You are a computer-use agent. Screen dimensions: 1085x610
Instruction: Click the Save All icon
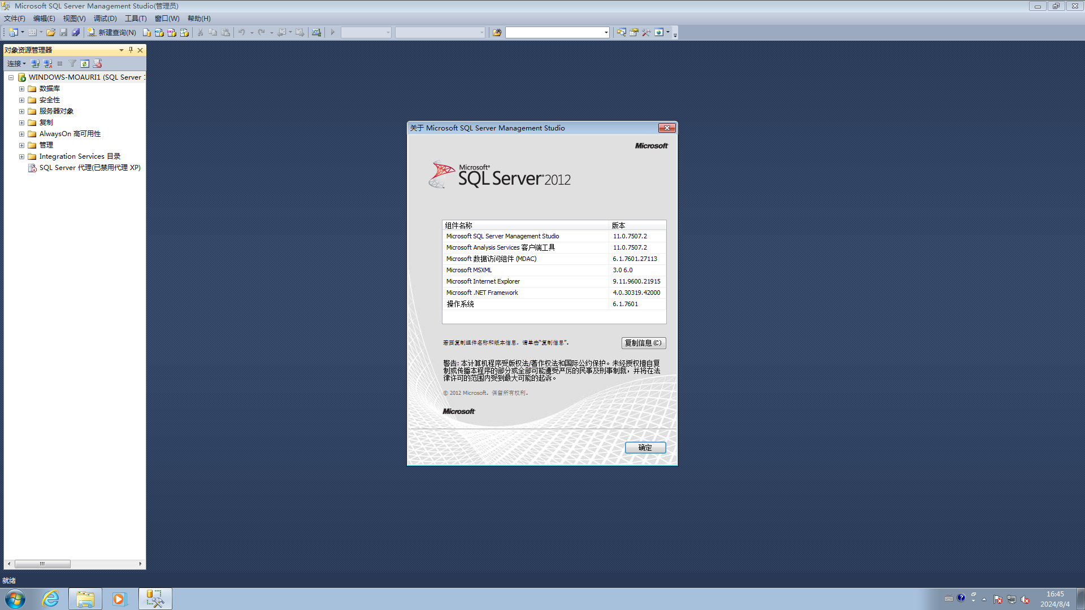click(x=76, y=33)
